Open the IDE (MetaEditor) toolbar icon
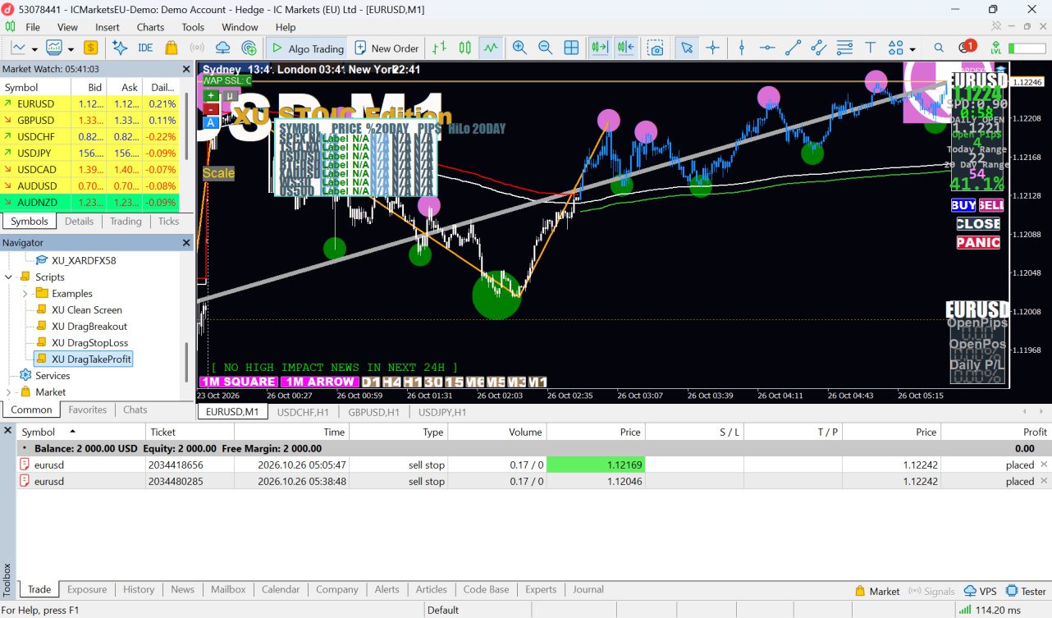The image size is (1052, 618). (145, 48)
